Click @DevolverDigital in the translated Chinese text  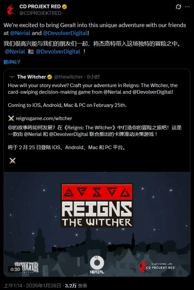(58, 52)
